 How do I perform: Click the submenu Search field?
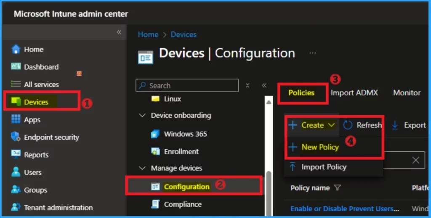[187, 86]
